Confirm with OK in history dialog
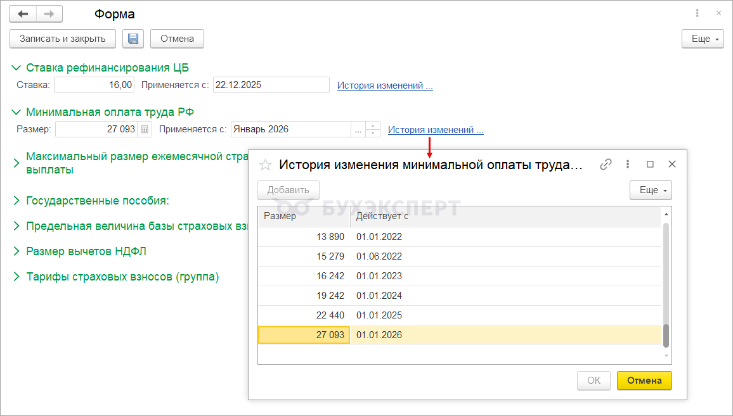 pyautogui.click(x=594, y=381)
